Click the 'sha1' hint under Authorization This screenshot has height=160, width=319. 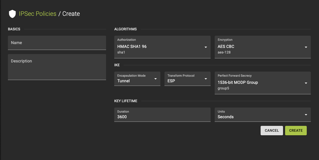121,52
